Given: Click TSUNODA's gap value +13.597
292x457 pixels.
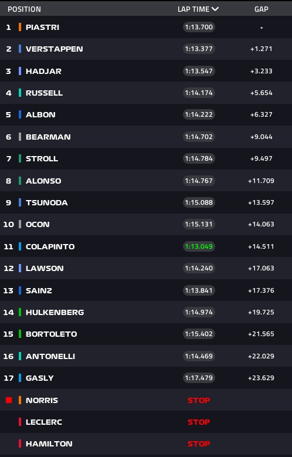Looking at the screenshot, I should click(261, 202).
